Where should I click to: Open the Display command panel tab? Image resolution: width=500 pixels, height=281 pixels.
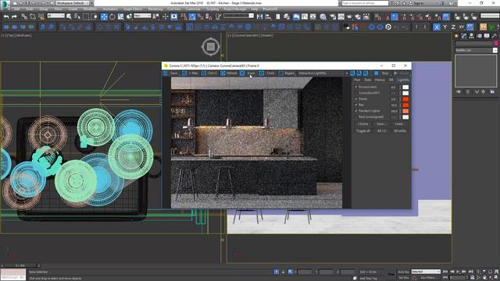pos(487,36)
